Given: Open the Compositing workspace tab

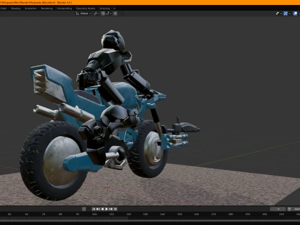Looking at the screenshot, I should click(x=64, y=9).
